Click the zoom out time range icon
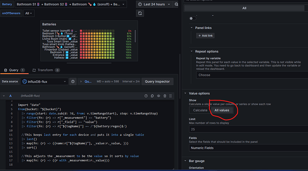Screen dimensions: 308x171 click(x=176, y=4)
